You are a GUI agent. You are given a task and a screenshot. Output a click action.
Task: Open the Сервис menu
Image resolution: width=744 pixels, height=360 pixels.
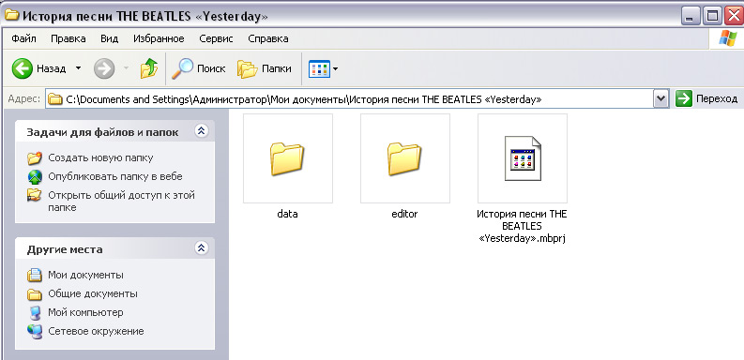pos(216,38)
